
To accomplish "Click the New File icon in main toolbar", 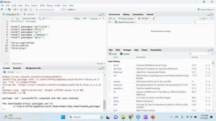I will pyautogui.click(x=2, y=9).
